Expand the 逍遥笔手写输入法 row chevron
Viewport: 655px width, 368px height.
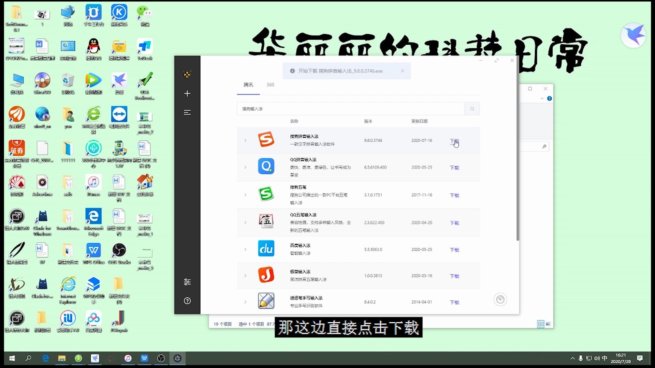tap(245, 302)
